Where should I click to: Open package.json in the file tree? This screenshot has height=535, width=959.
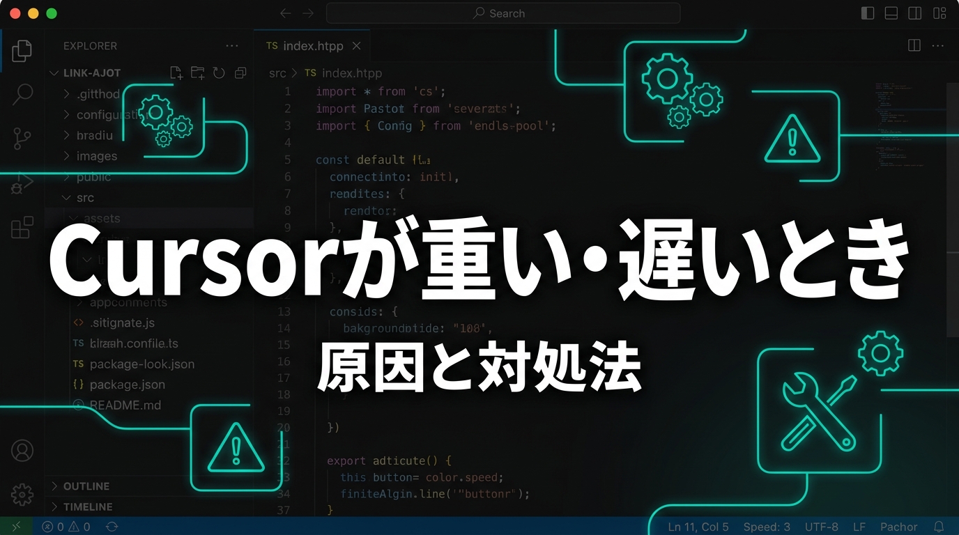click(127, 385)
